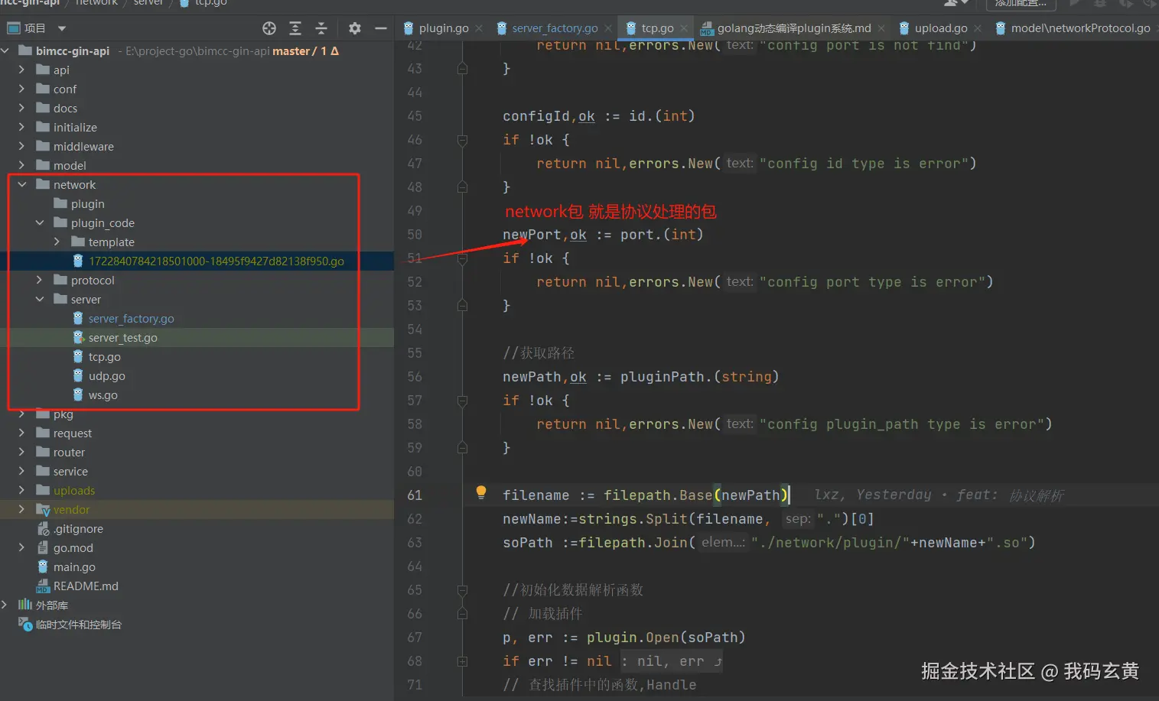The width and height of the screenshot is (1159, 701).
Task: Hide the project panel with minus icon
Action: 380,28
